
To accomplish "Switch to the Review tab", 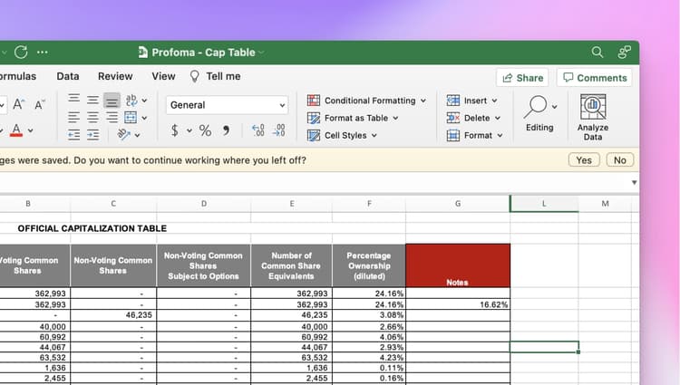I will pos(115,77).
